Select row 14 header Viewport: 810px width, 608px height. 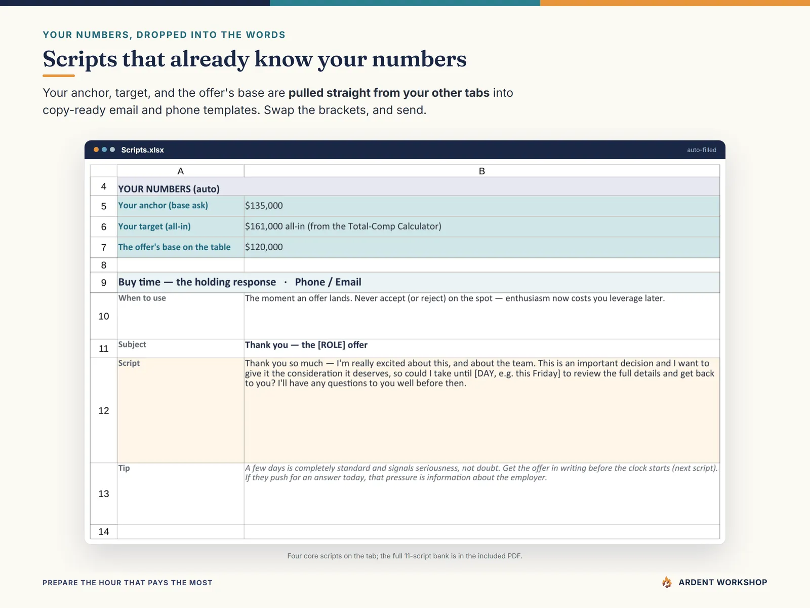(104, 531)
